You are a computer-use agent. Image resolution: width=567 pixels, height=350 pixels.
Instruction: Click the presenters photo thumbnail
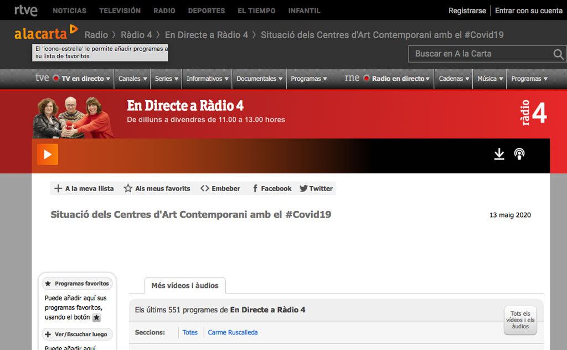tap(74, 117)
